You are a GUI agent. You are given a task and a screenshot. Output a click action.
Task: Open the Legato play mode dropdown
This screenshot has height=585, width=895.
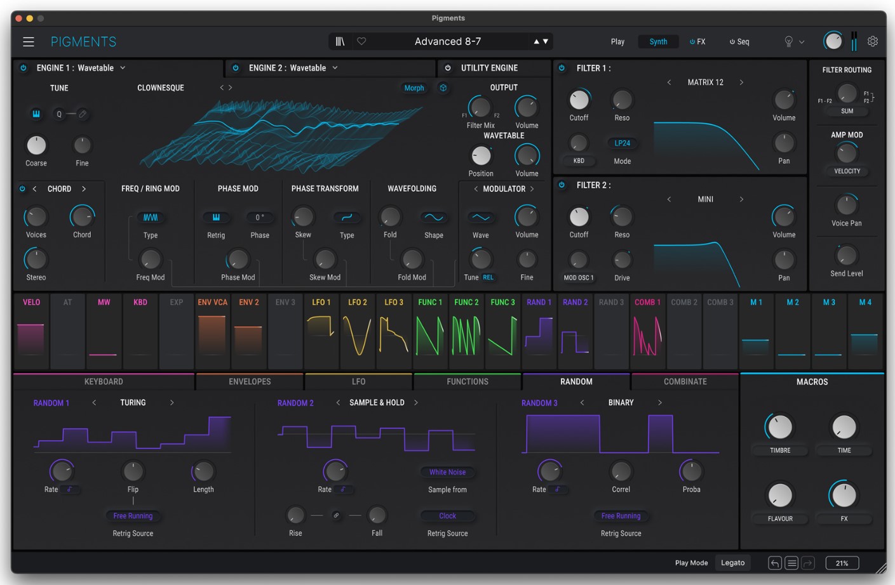(x=732, y=563)
